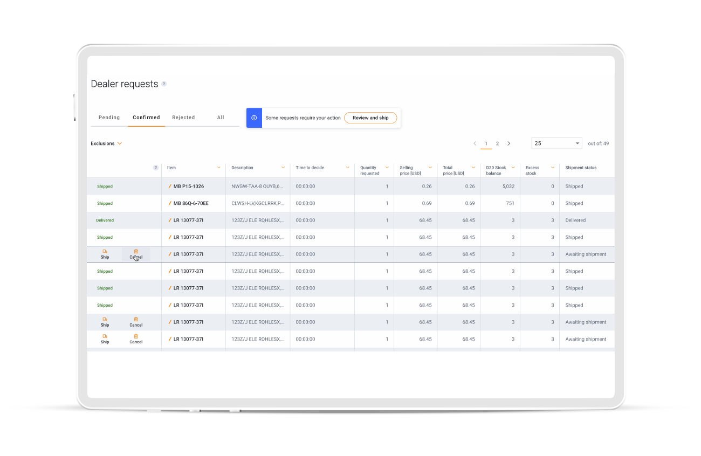Go to next page using right arrow
The image size is (701, 456).
point(508,143)
